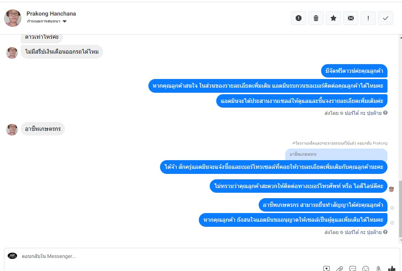Click help icon beside last sender name
402x271 pixels.
(385, 232)
